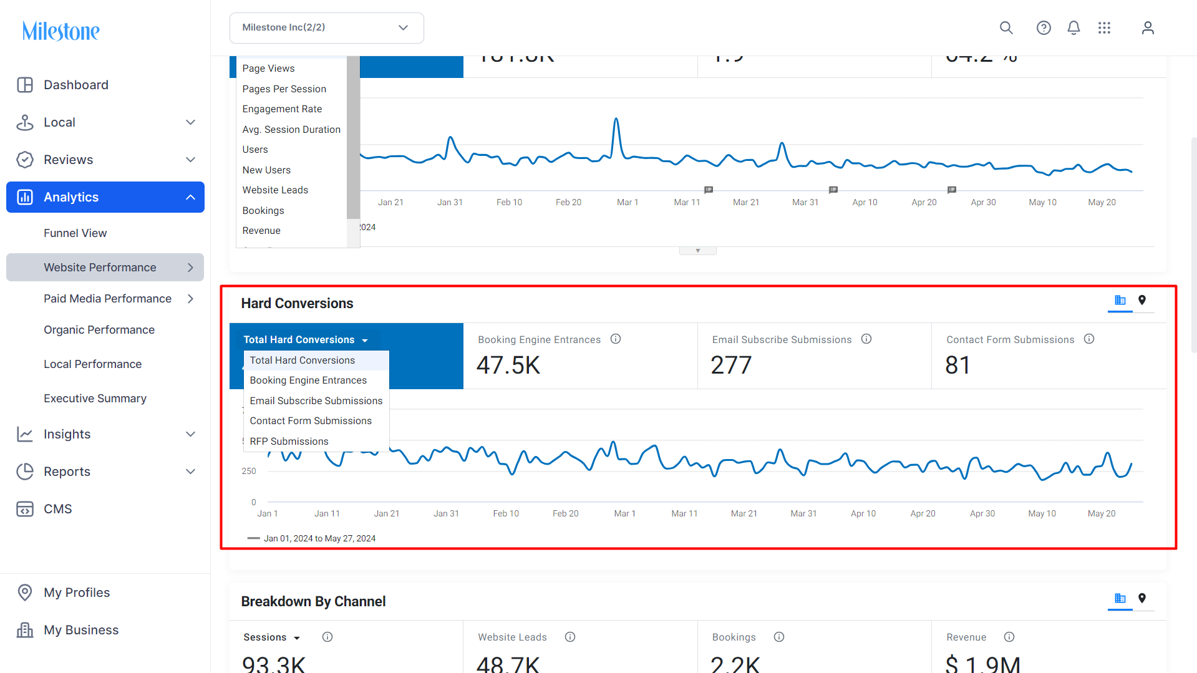Open the Sessions metric dropdown

click(x=272, y=637)
